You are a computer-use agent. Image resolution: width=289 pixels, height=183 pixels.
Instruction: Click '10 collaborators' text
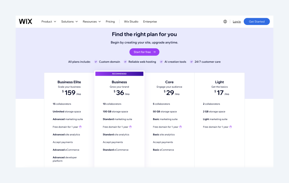click(x=112, y=104)
